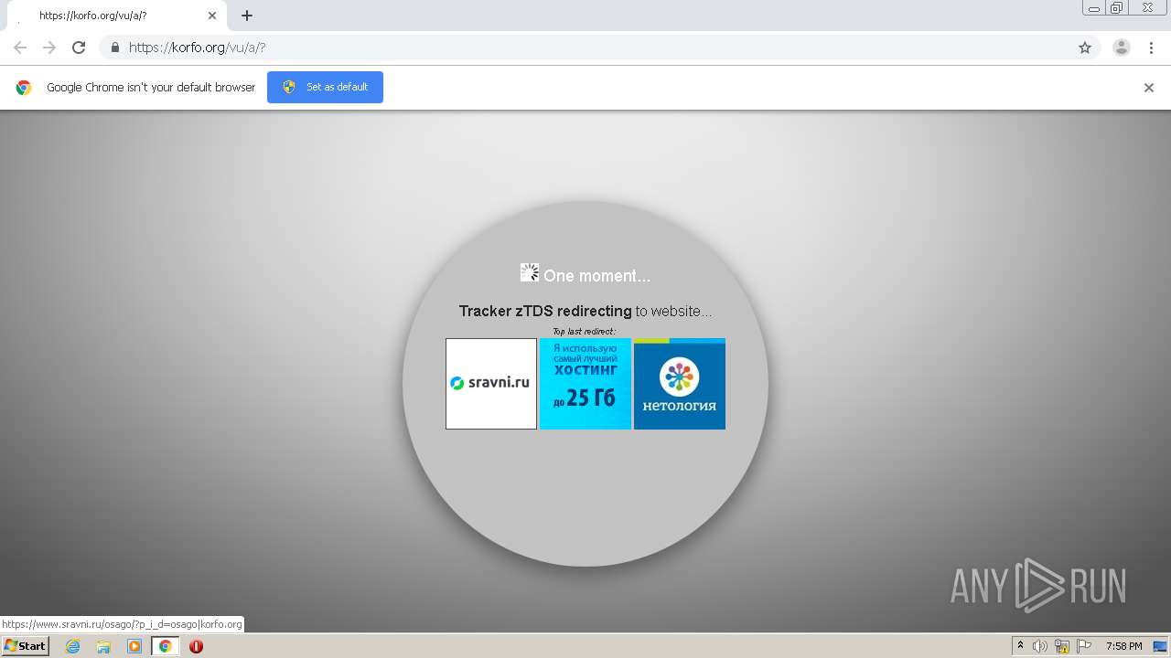
Task: View site info via the padlock icon
Action: pyautogui.click(x=115, y=48)
